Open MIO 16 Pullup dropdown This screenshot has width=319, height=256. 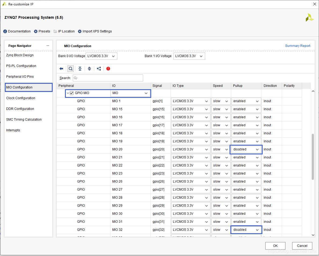tap(246, 117)
